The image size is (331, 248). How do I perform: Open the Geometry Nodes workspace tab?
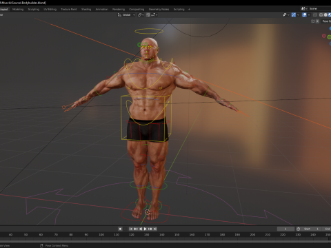(159, 10)
